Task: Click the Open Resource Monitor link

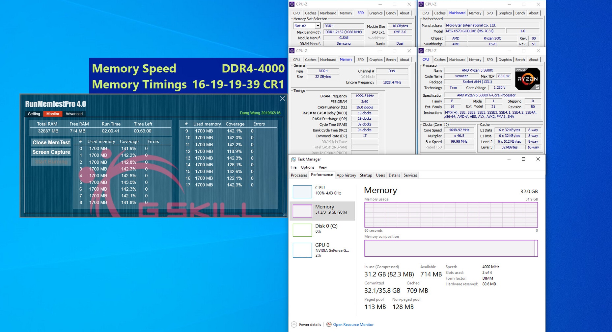Action: 353,324
